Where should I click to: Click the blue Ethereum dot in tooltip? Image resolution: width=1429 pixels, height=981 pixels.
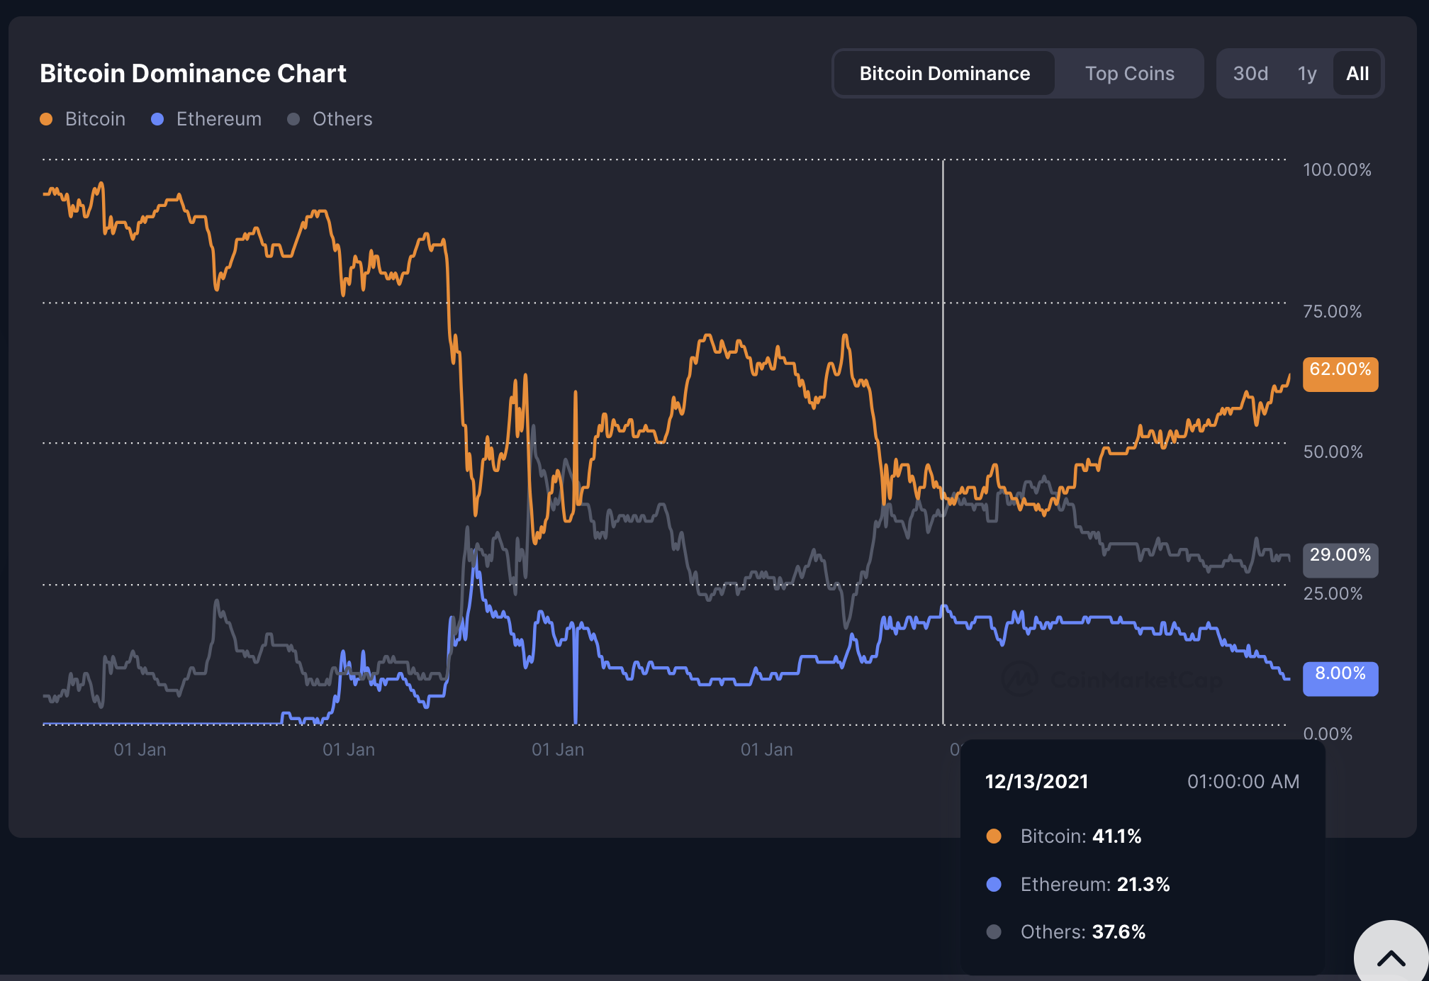[994, 884]
